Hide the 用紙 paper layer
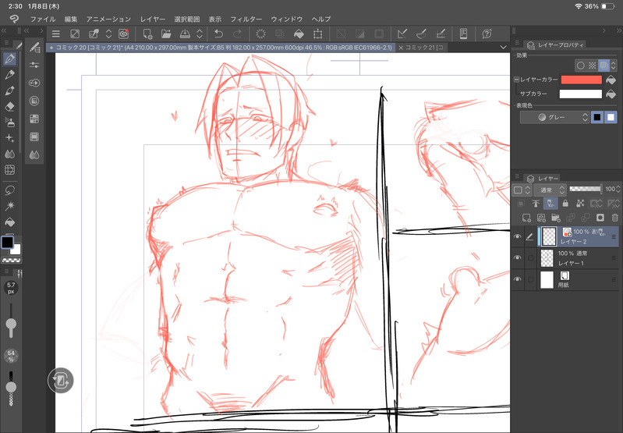623x433 pixels. [517, 279]
